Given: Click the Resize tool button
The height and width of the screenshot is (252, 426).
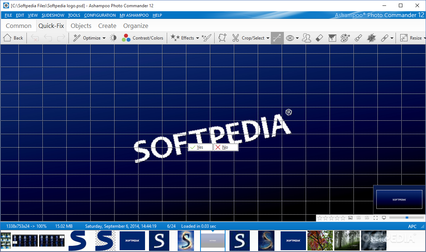Looking at the screenshot, I should pyautogui.click(x=411, y=38).
